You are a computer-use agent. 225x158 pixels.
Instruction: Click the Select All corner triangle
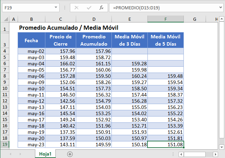(6, 19)
